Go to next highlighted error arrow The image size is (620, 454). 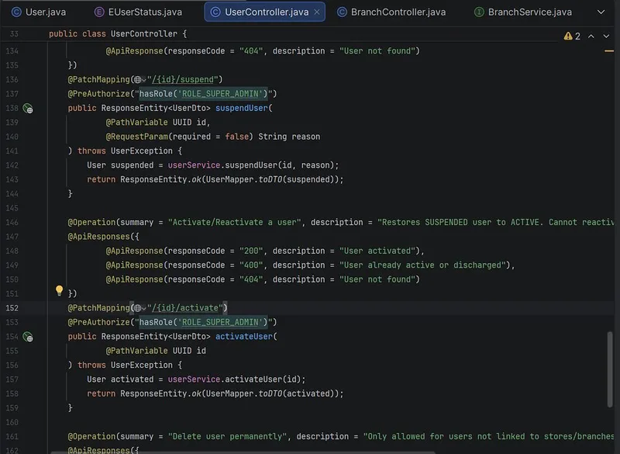click(606, 36)
